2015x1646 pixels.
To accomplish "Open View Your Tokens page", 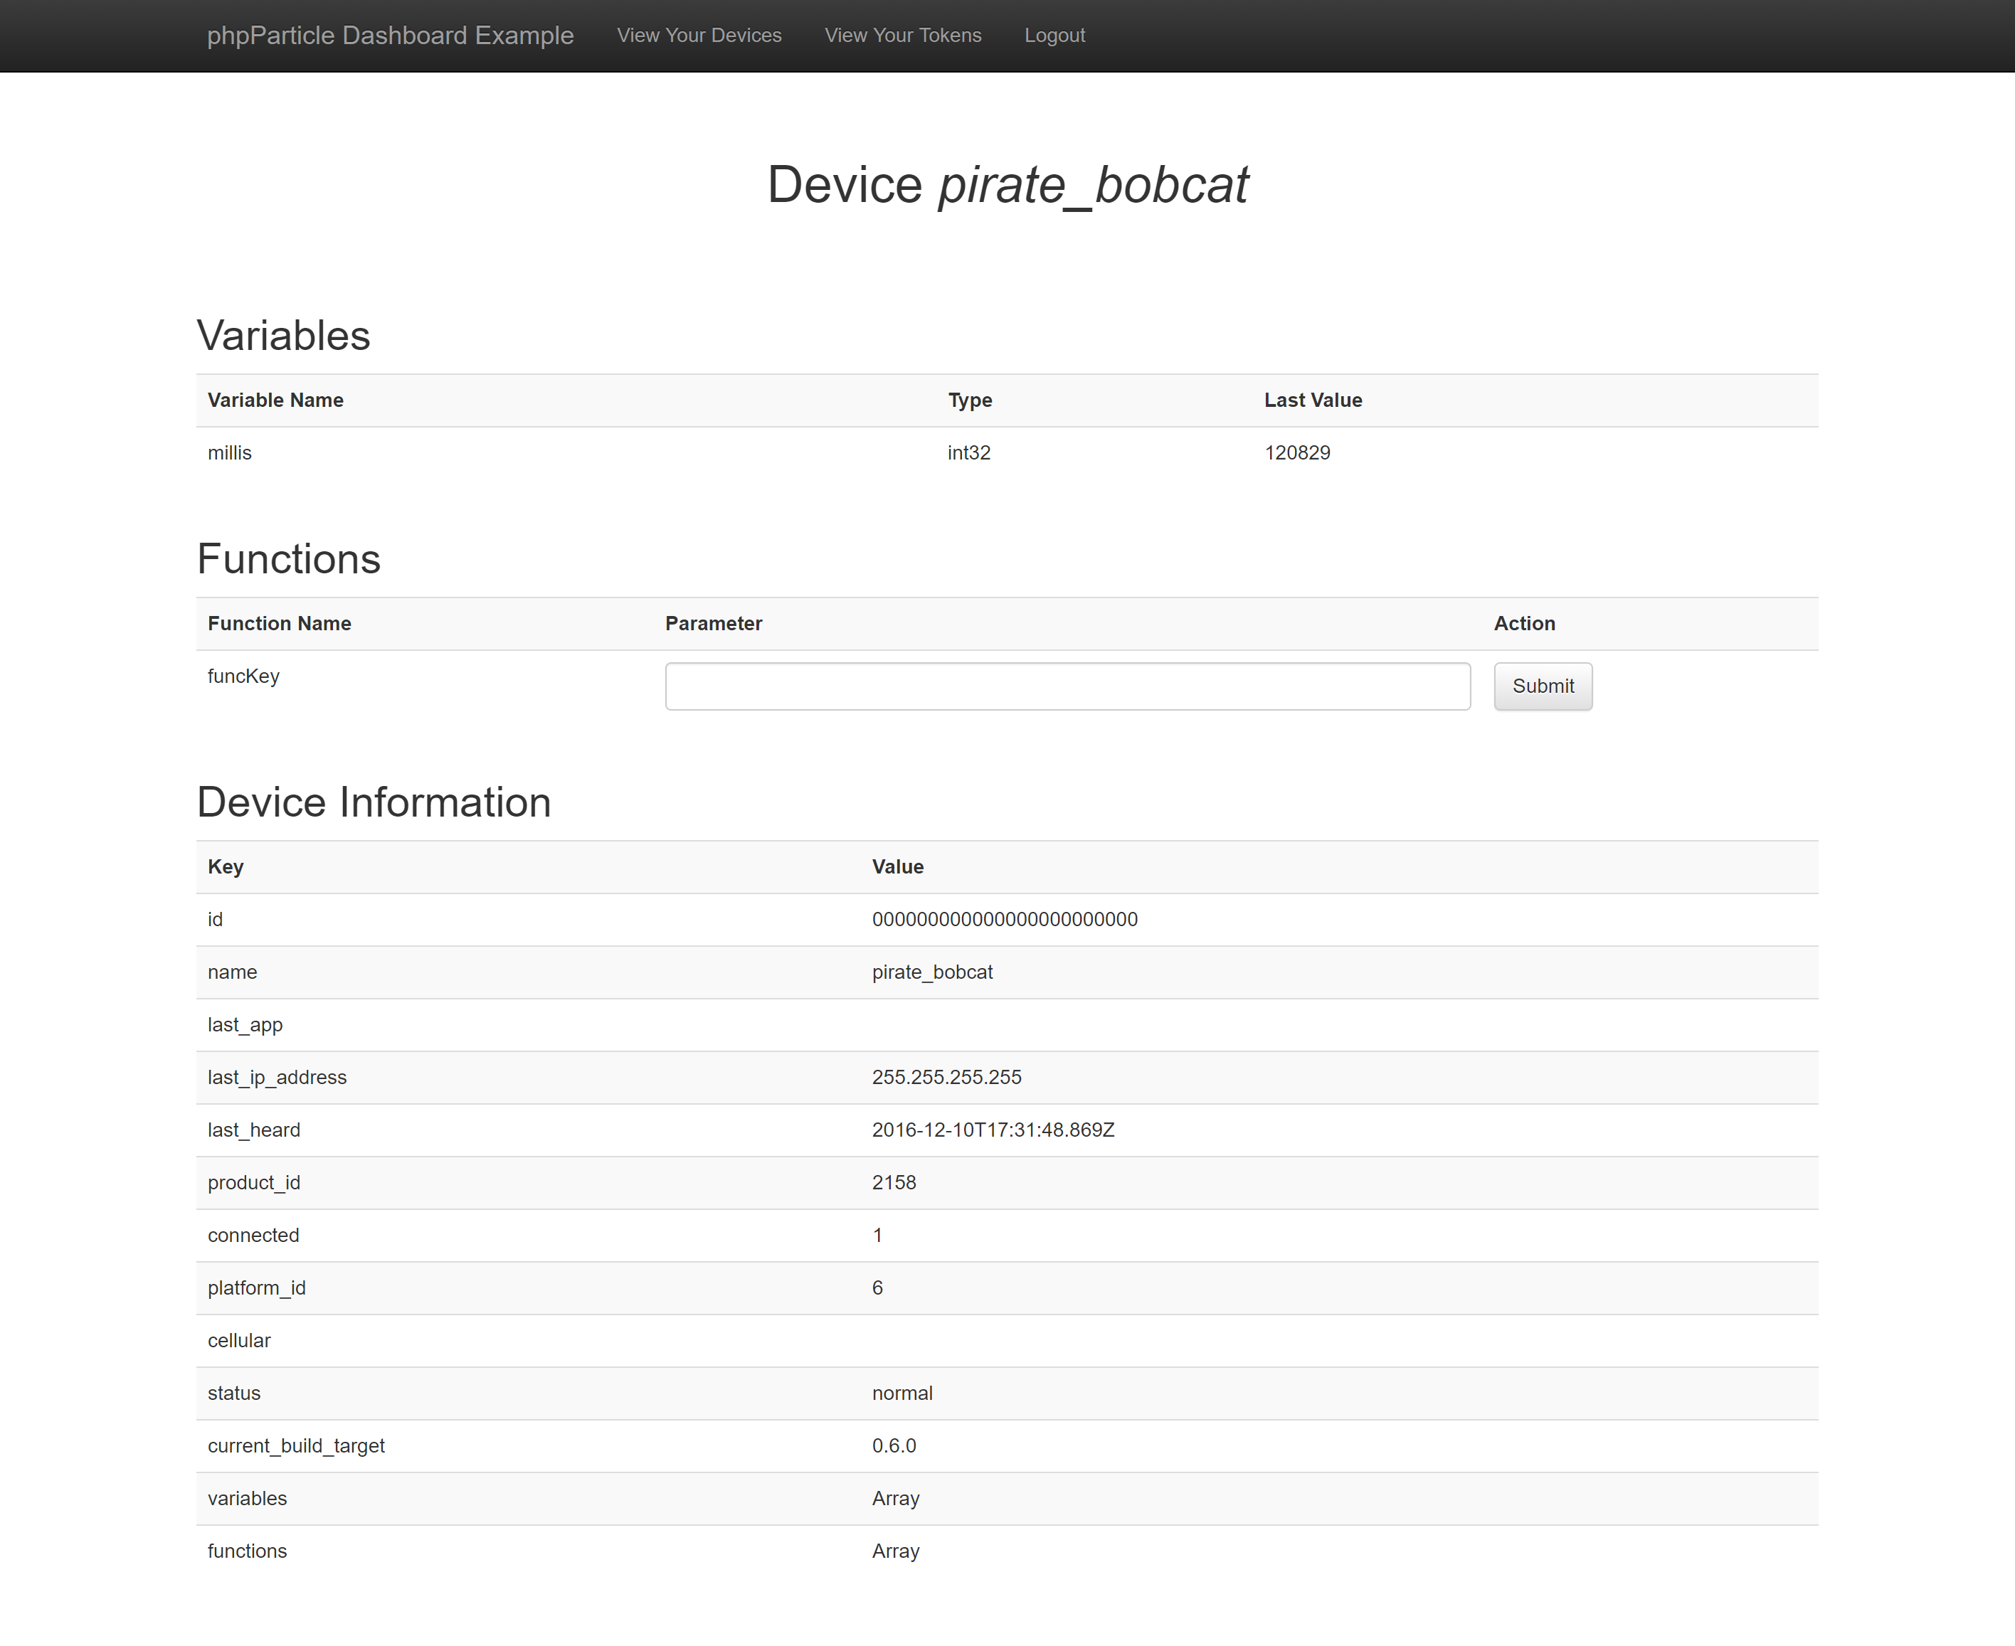I will click(903, 35).
